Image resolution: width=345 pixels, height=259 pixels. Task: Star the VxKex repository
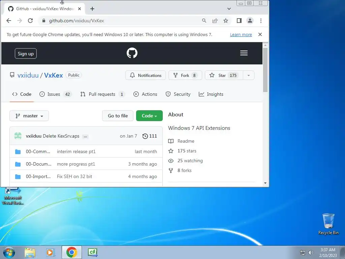(x=224, y=75)
